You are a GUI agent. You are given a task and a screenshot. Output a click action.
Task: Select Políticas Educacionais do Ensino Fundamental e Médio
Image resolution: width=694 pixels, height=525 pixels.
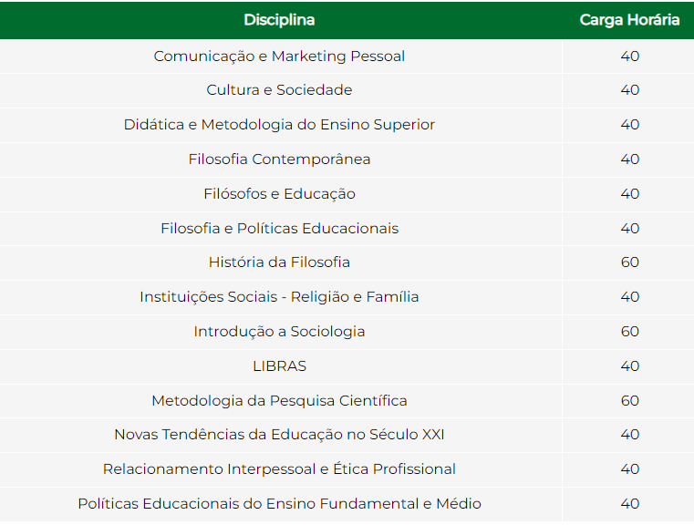279,503
